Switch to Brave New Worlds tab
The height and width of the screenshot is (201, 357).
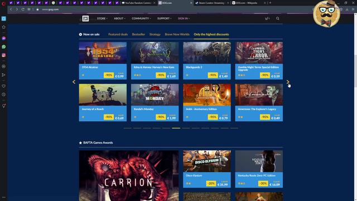(x=177, y=35)
